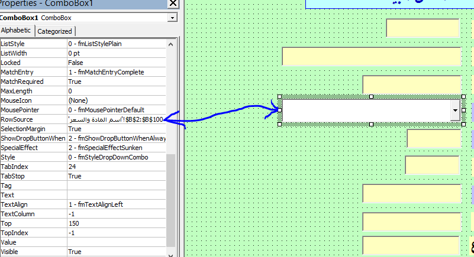Click the properties list scroll up arrow
This screenshot has height=257, width=474.
click(x=172, y=43)
